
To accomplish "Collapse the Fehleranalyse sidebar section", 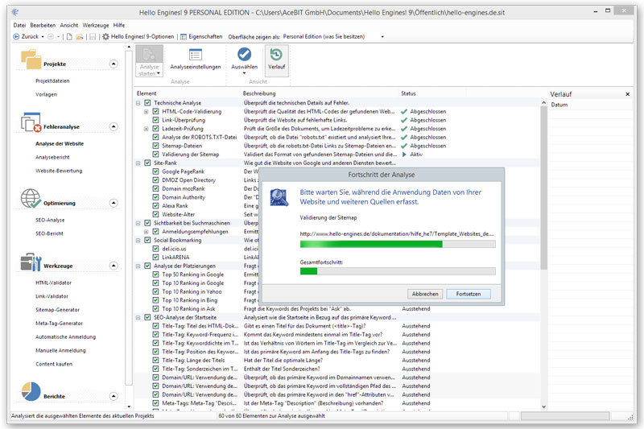I will coord(114,127).
